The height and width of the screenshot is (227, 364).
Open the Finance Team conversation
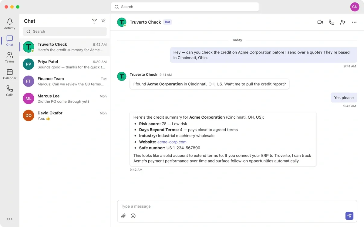click(x=65, y=81)
